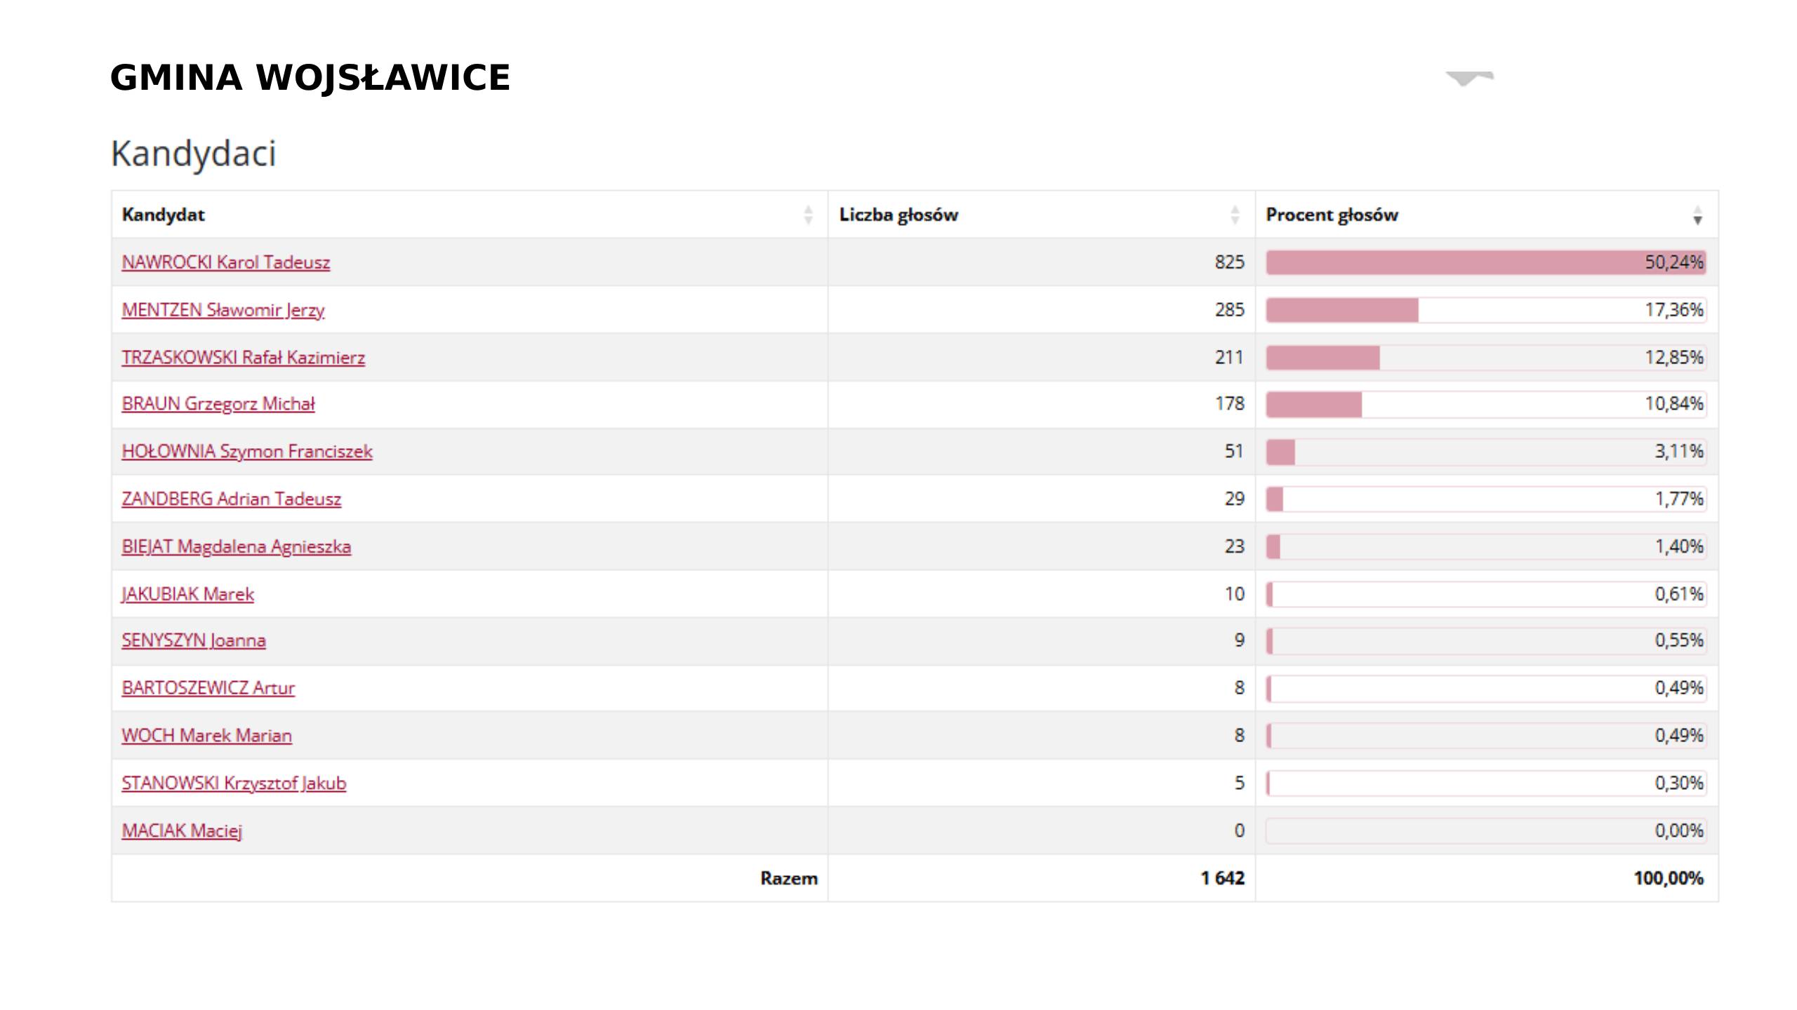Open WOCH Marek Marian link
Viewport: 1797px width, 1010px height.
click(x=206, y=736)
